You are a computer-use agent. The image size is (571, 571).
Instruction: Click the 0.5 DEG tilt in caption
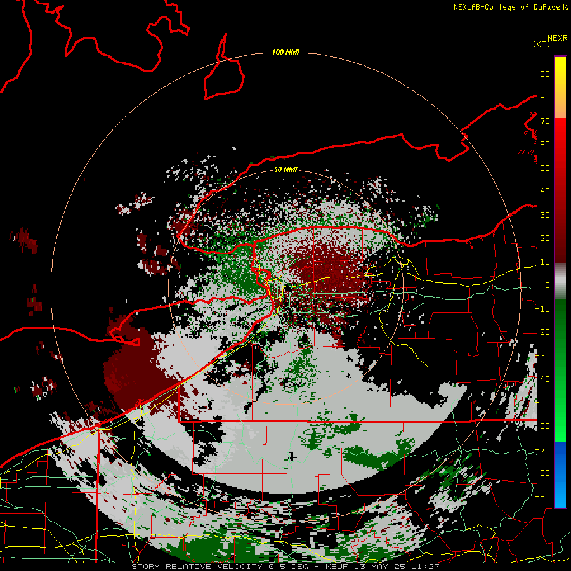click(x=288, y=567)
